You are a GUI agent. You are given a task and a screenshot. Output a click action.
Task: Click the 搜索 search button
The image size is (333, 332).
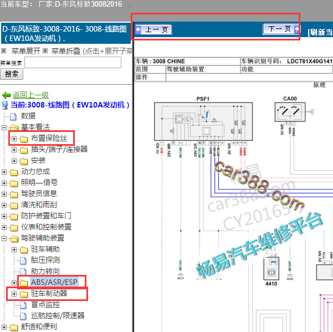point(12,74)
